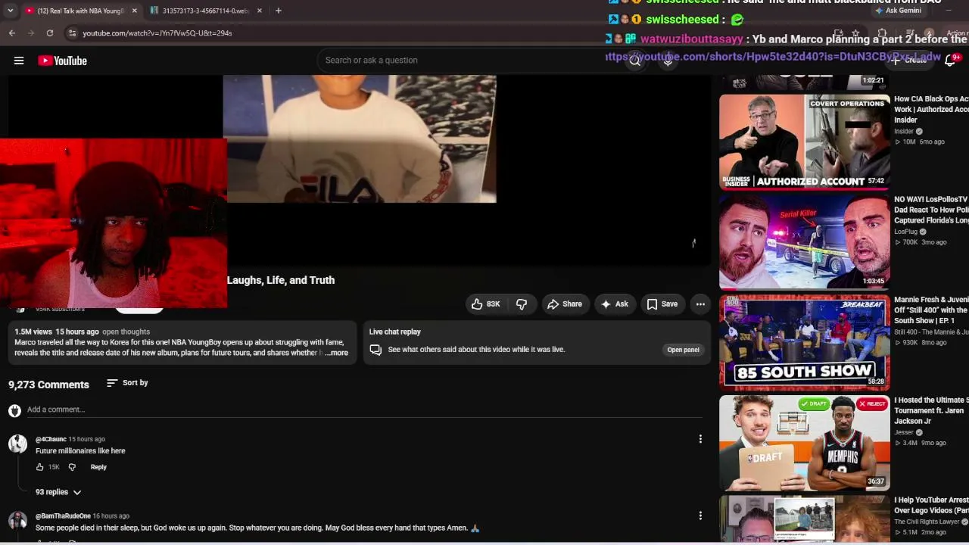
Task: Open @4Chaunc's profile avatar
Action: click(x=17, y=444)
